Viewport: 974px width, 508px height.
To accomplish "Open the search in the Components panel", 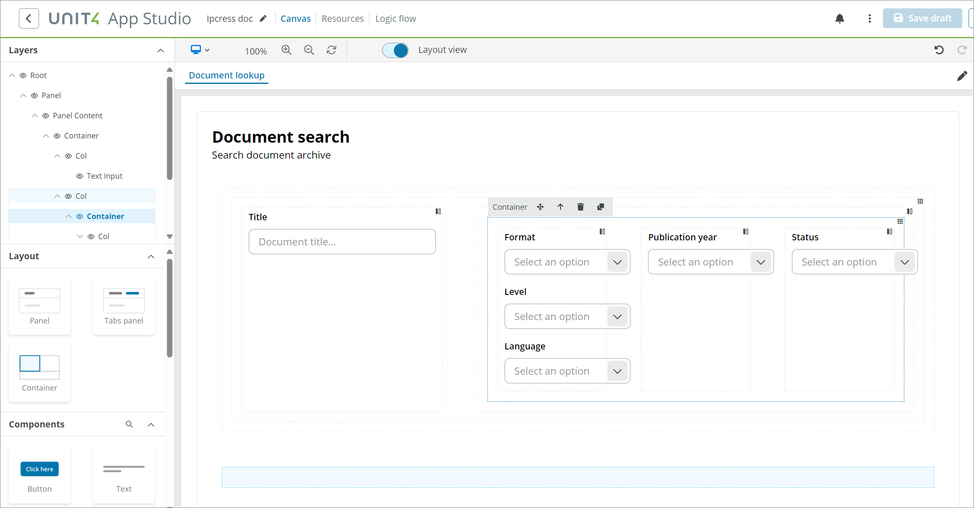I will (x=129, y=424).
